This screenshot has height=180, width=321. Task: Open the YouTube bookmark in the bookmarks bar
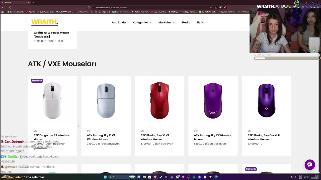click(x=31, y=12)
